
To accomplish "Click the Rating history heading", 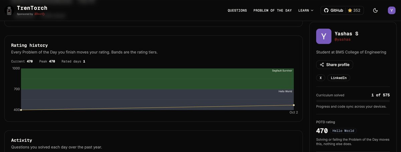I will click(x=29, y=45).
